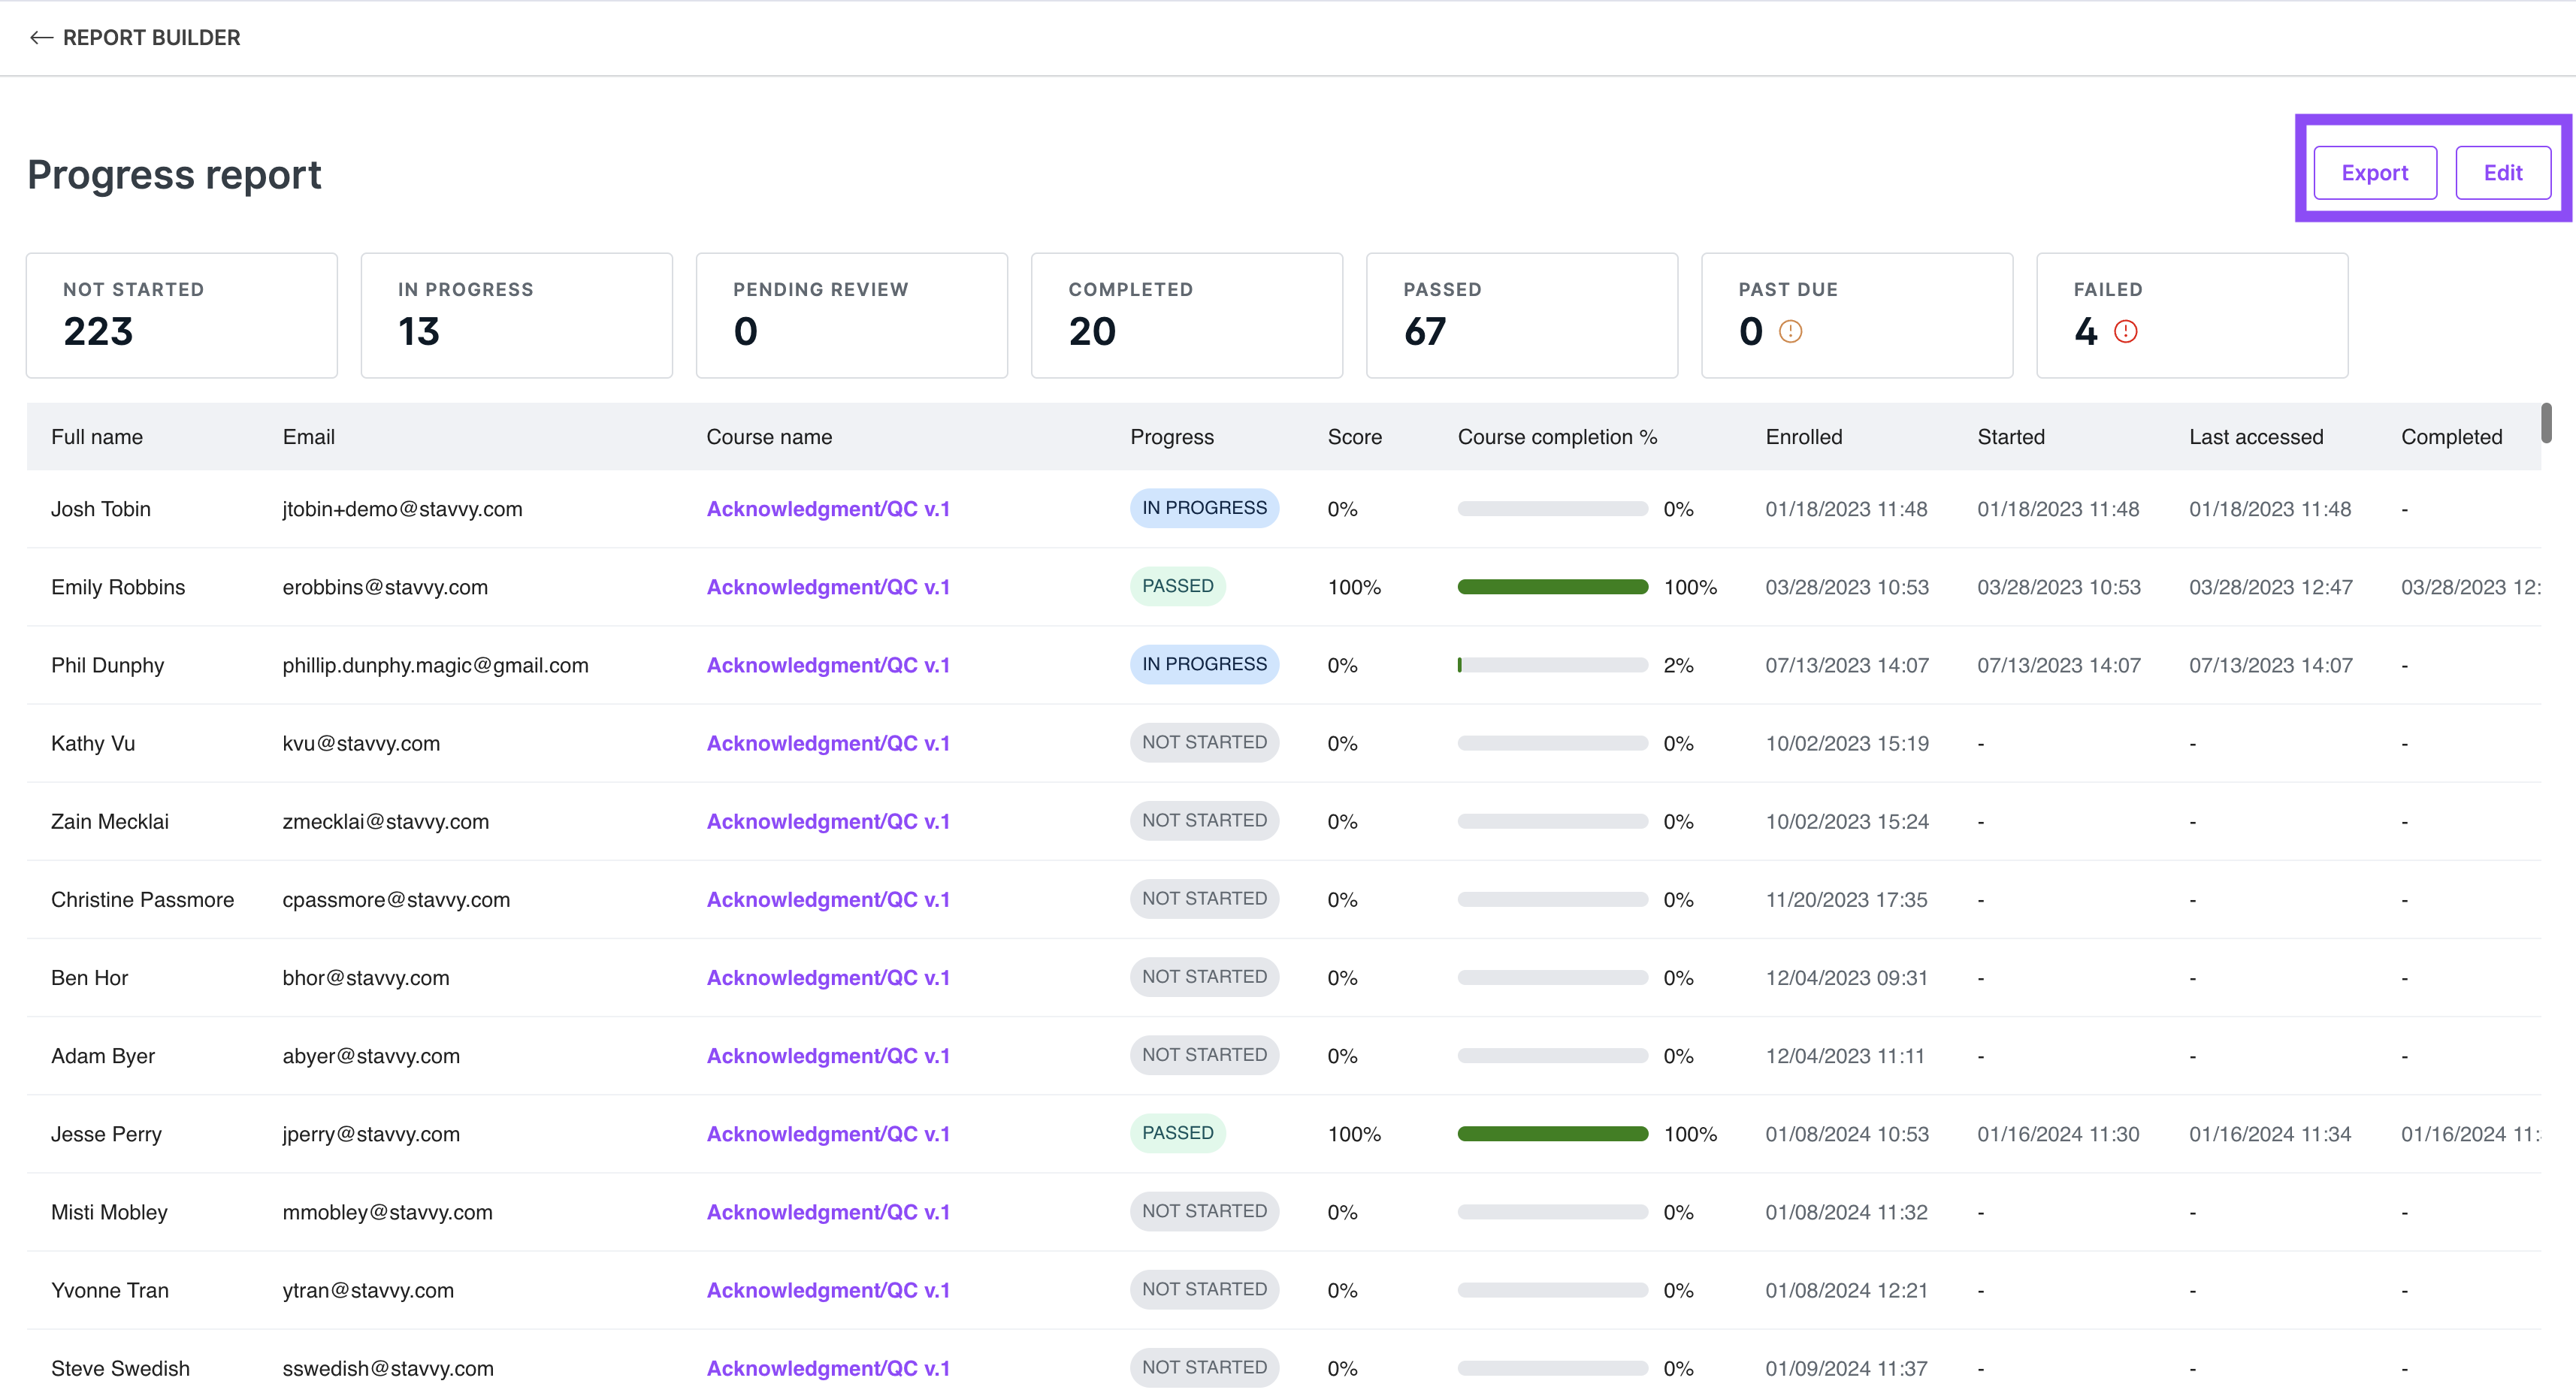Click Emily Robbins' PASSED status badge
The width and height of the screenshot is (2576, 1396).
[x=1177, y=586]
